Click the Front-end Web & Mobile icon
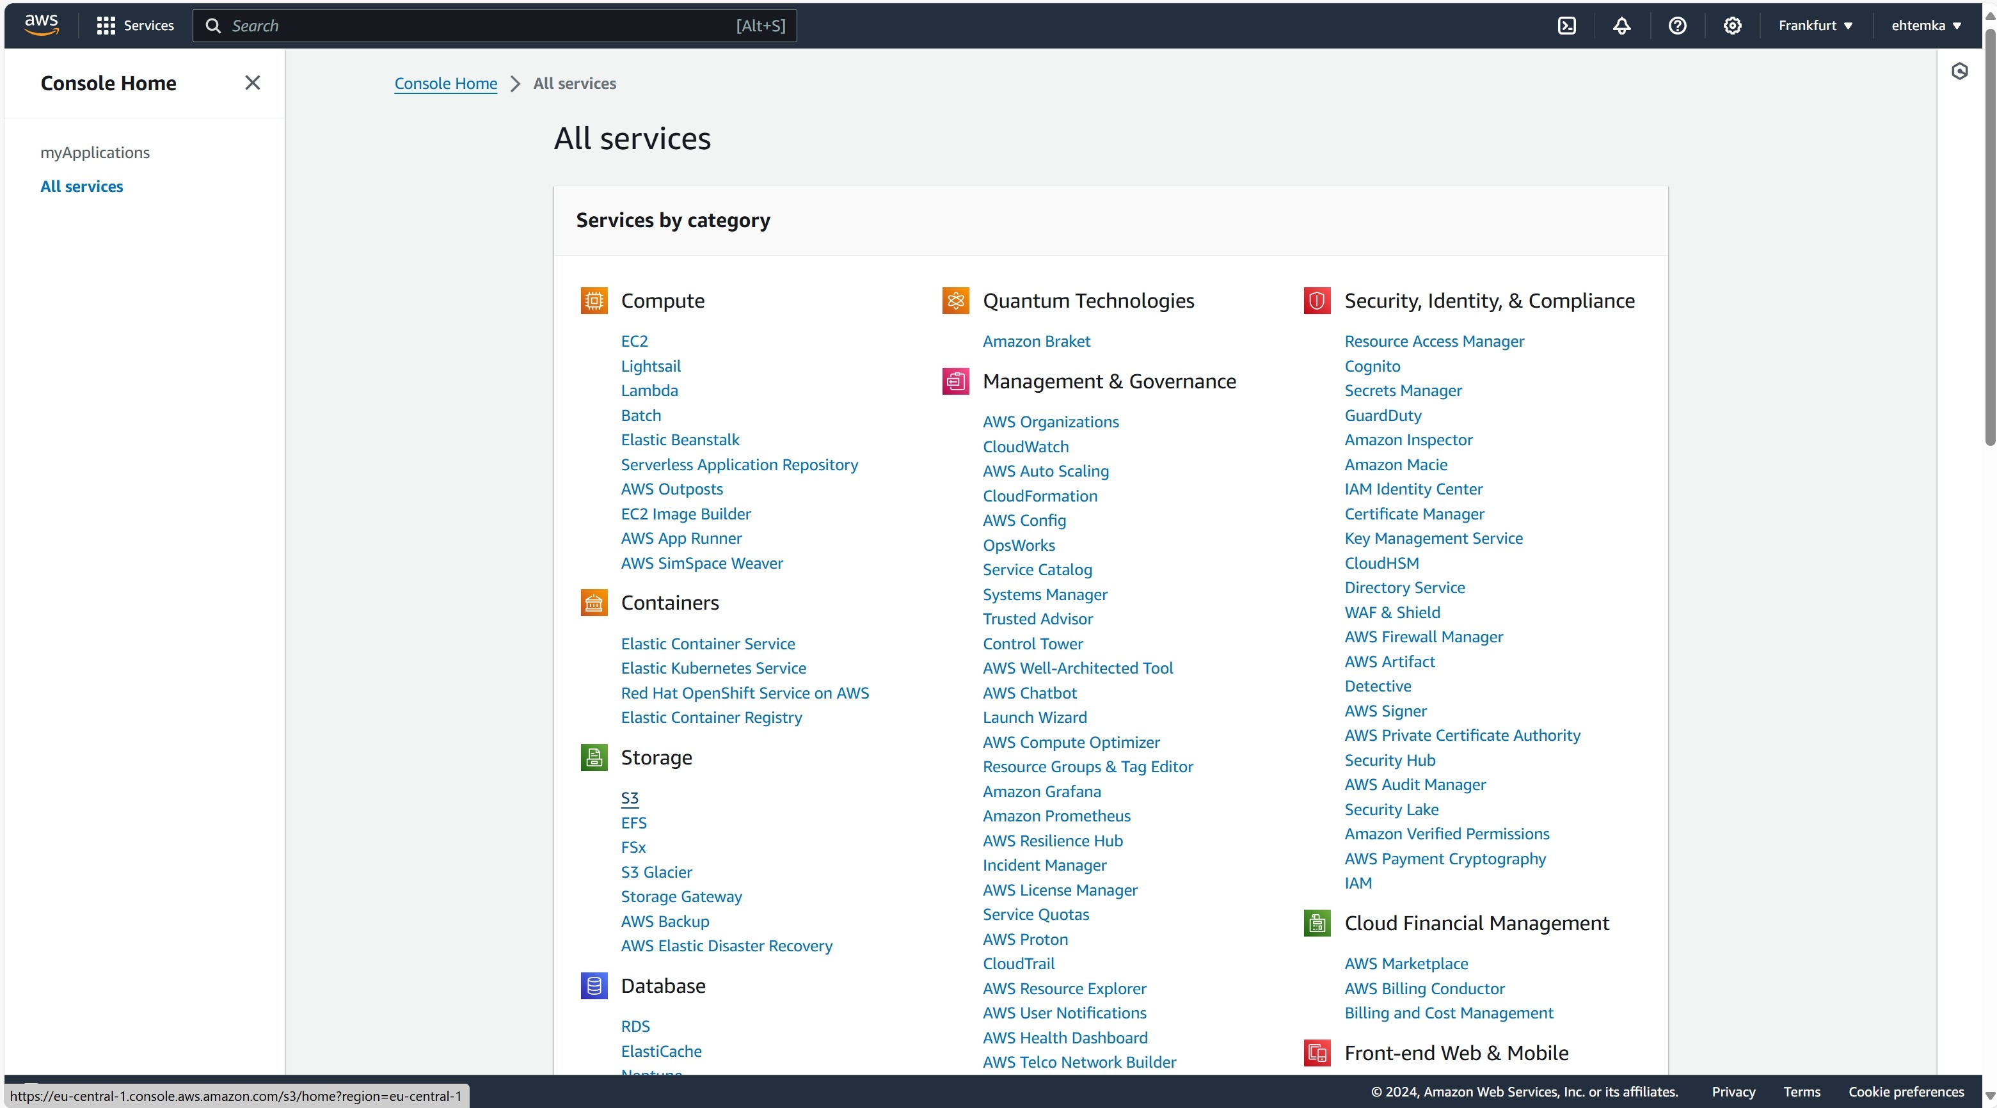1997x1108 pixels. [x=1317, y=1053]
